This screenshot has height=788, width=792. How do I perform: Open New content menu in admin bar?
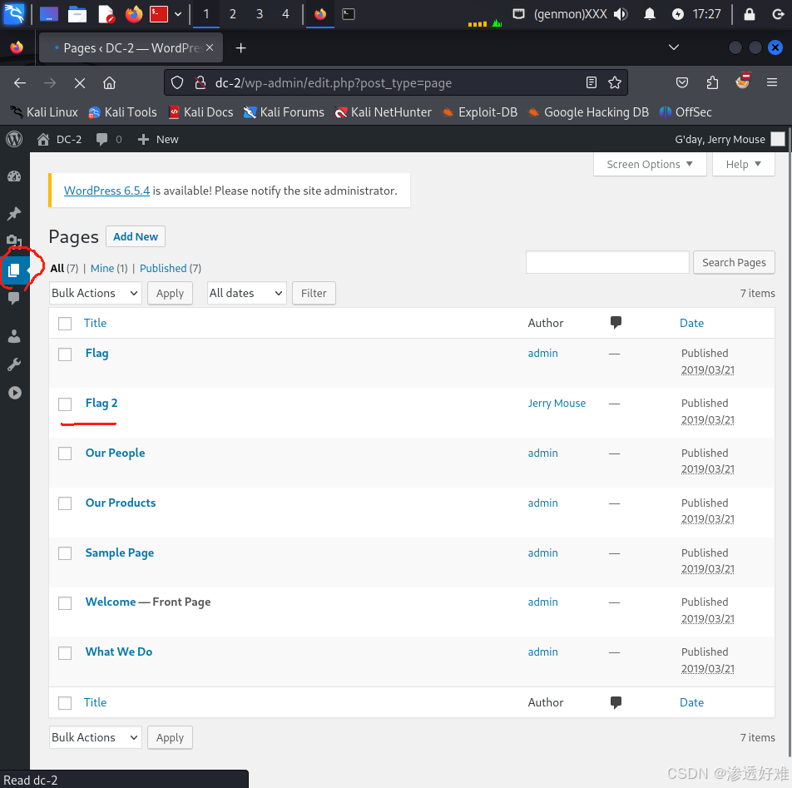158,140
